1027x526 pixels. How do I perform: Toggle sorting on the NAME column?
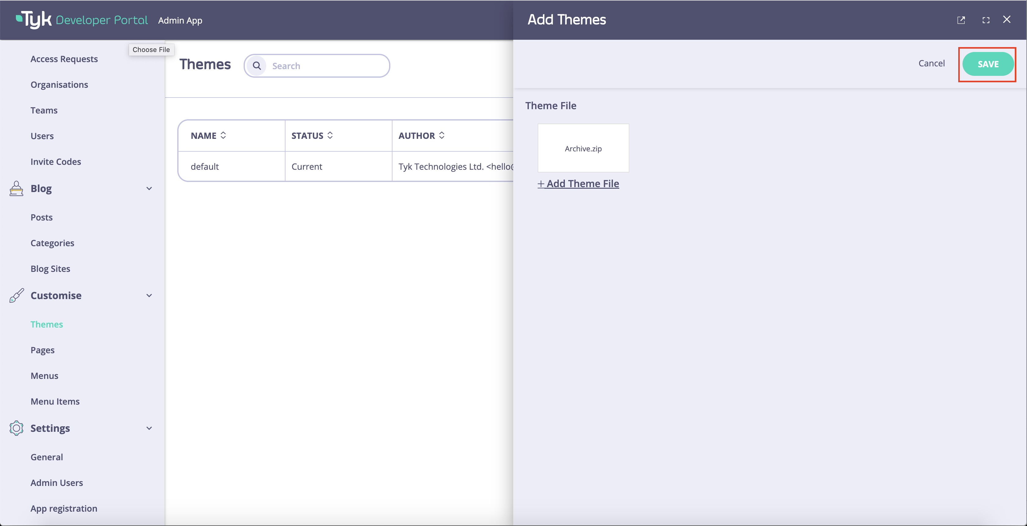tap(224, 135)
